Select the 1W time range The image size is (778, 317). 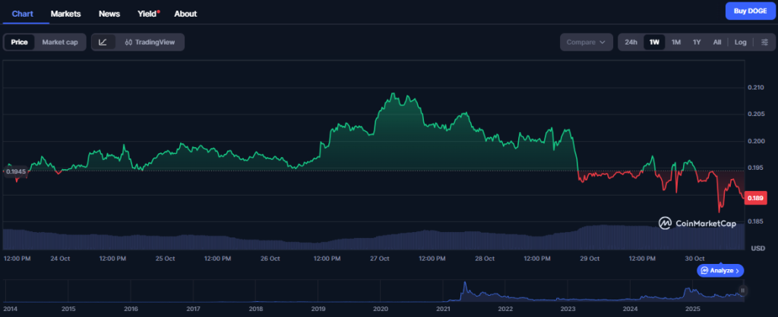653,42
